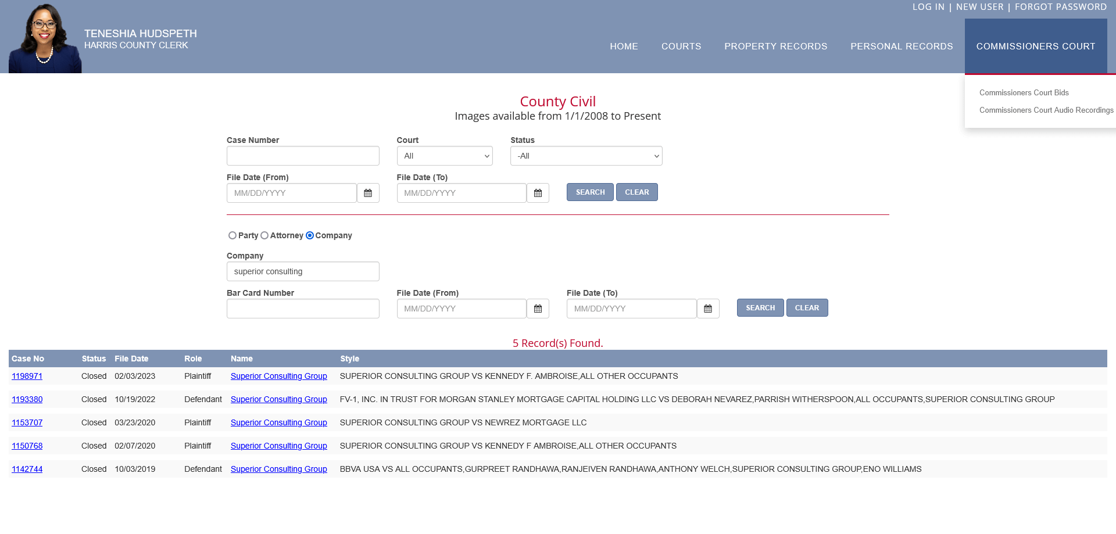Open the COURTS menu
This screenshot has width=1116, height=534.
(681, 46)
